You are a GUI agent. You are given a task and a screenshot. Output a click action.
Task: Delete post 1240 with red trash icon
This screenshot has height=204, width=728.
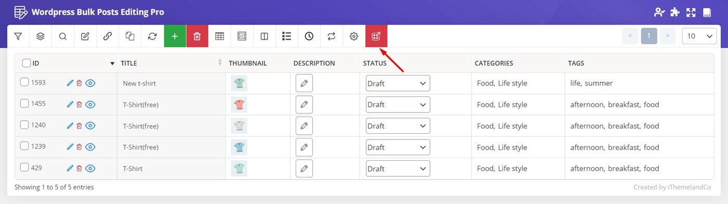[79, 126]
